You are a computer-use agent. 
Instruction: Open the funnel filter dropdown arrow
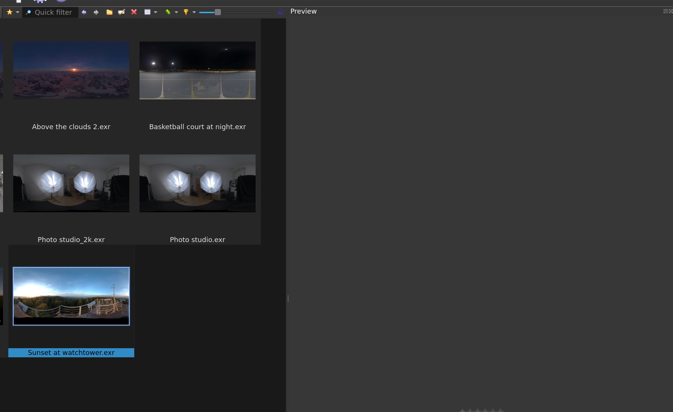coord(194,12)
